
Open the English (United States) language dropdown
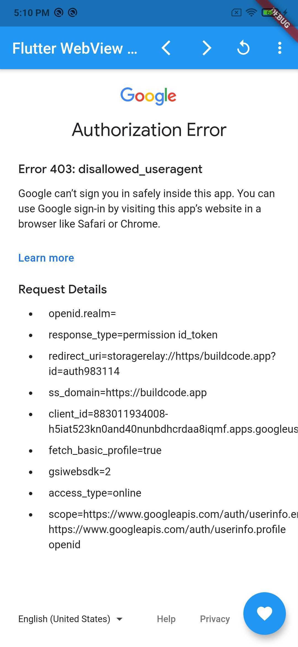point(64,619)
